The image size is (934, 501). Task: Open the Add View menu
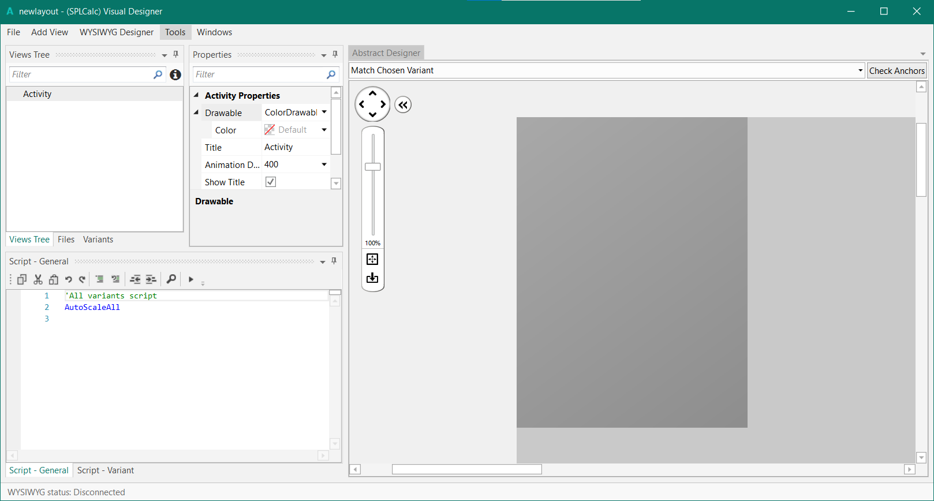50,32
